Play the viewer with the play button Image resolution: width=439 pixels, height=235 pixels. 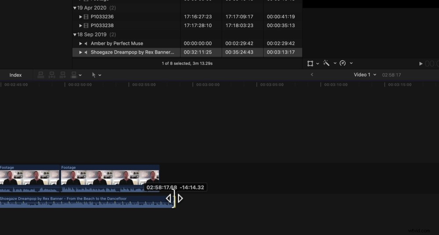[x=421, y=63]
